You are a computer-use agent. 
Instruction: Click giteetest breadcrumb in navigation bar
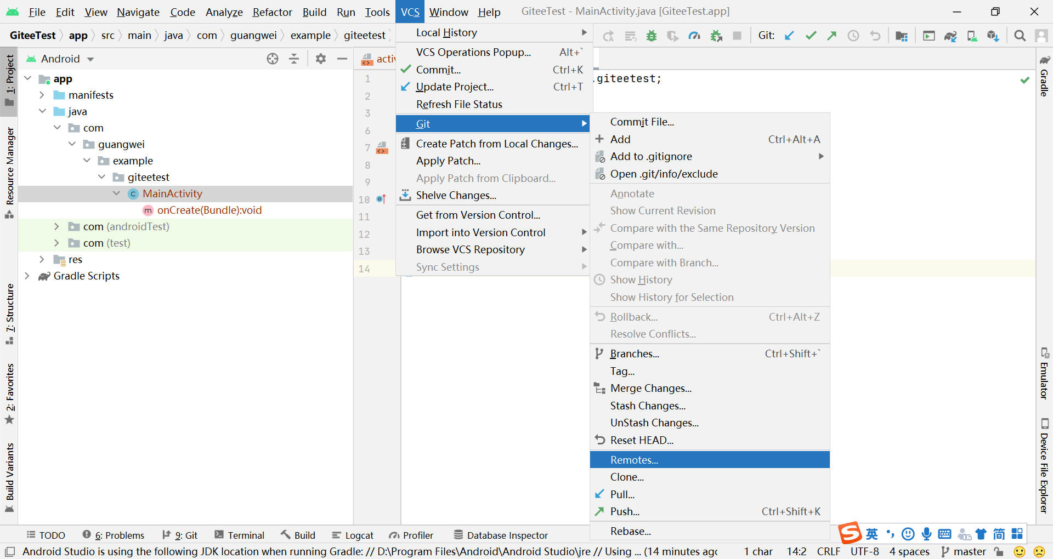tap(365, 35)
